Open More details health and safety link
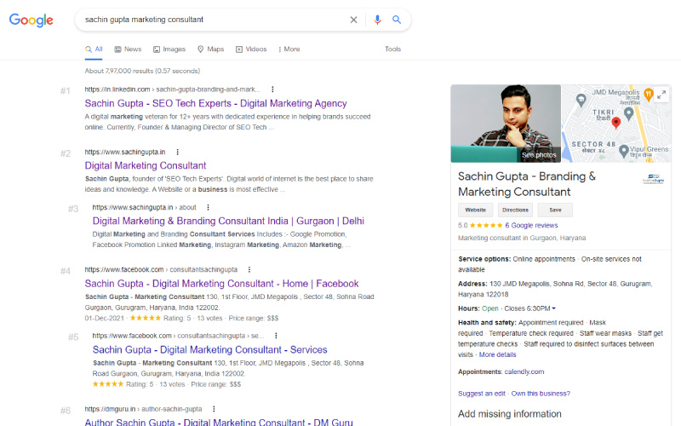 click(498, 354)
